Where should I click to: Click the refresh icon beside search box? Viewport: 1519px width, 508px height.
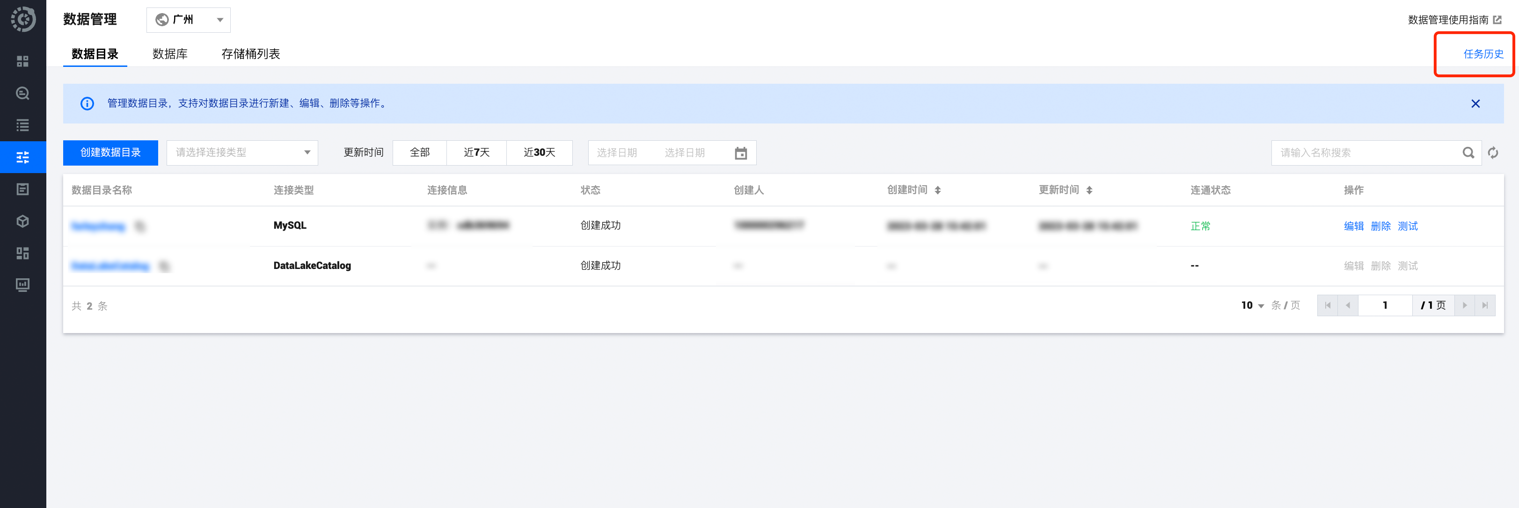(1492, 152)
